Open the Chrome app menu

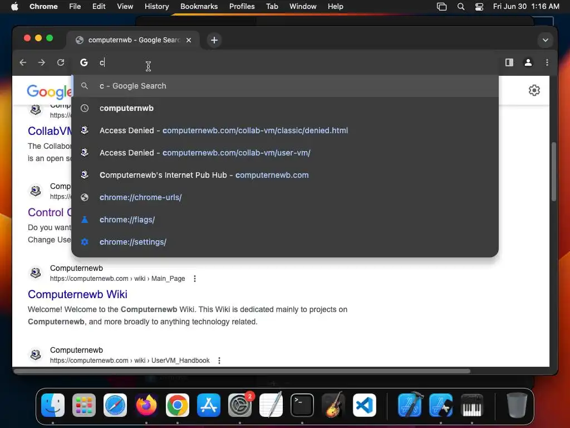(43, 7)
